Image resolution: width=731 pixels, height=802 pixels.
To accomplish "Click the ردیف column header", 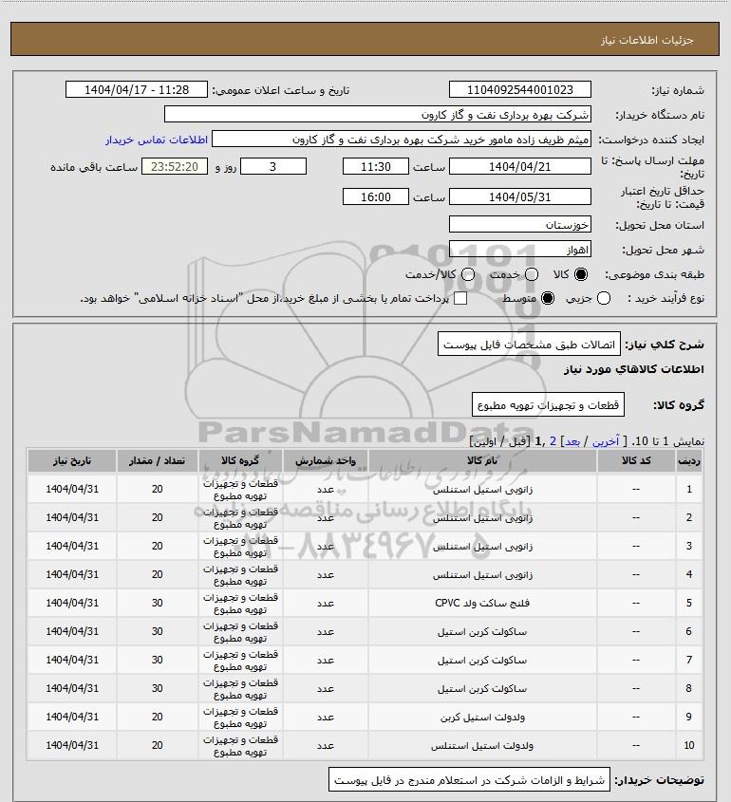I will point(689,461).
